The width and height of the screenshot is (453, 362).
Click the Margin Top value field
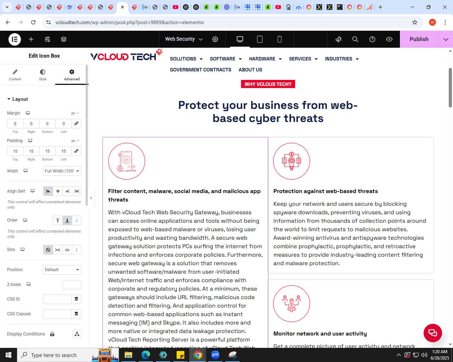pos(15,123)
